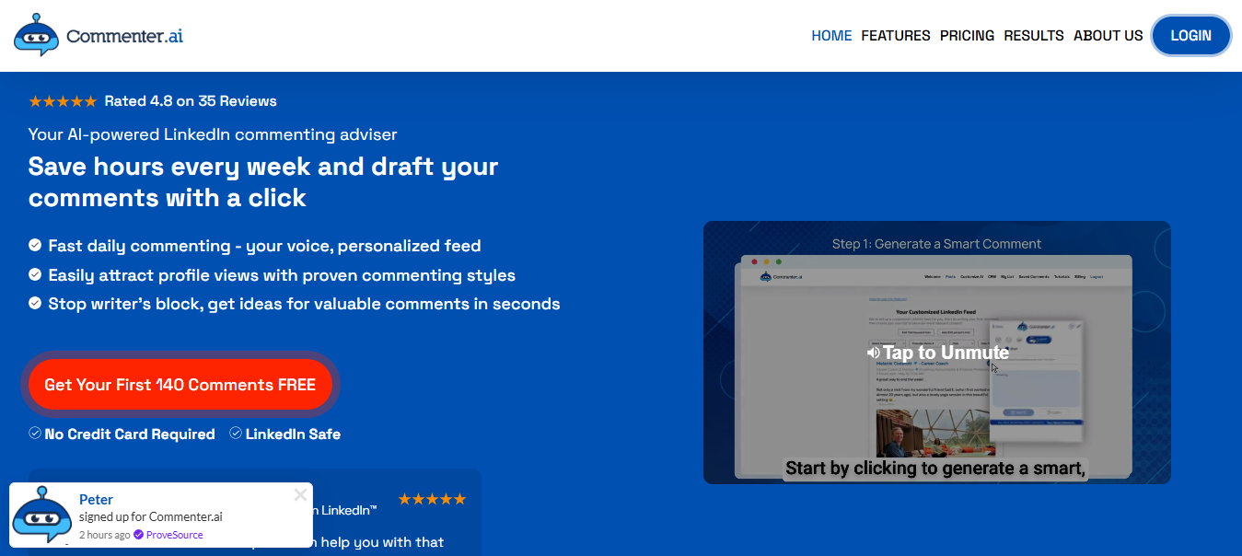Close the Peter signup notification
Viewport: 1242px width, 556px height.
pyautogui.click(x=300, y=495)
